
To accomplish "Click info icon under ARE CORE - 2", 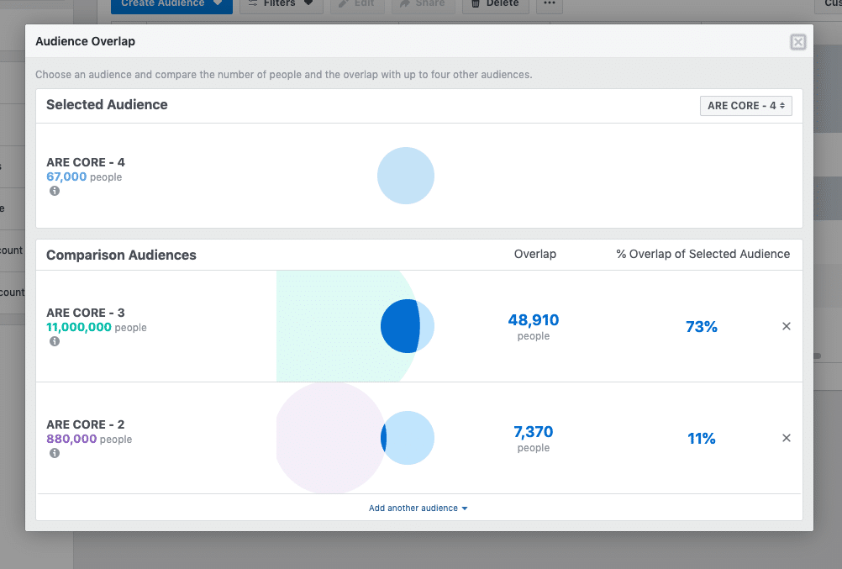I will (55, 453).
